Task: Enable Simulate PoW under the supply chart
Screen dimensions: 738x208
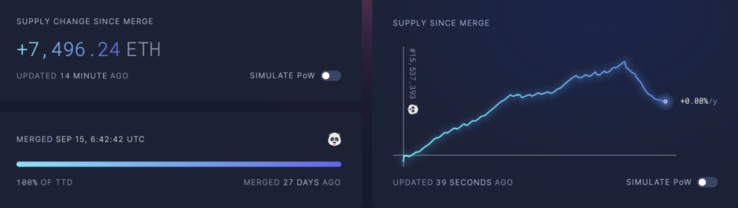Action: [x=707, y=182]
